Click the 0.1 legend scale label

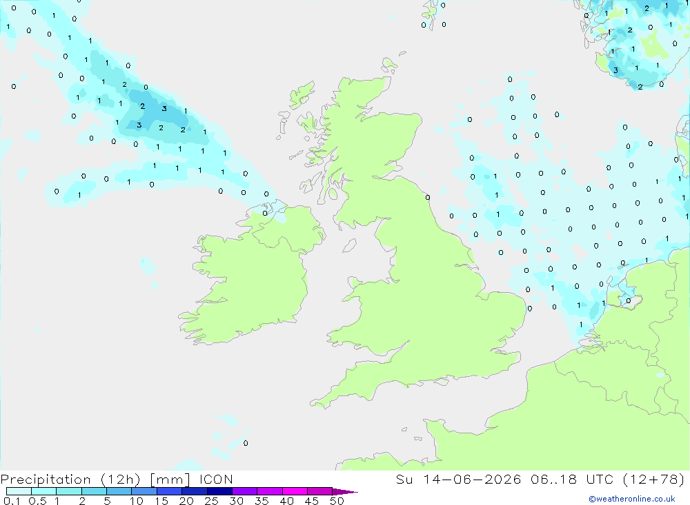pyautogui.click(x=12, y=501)
